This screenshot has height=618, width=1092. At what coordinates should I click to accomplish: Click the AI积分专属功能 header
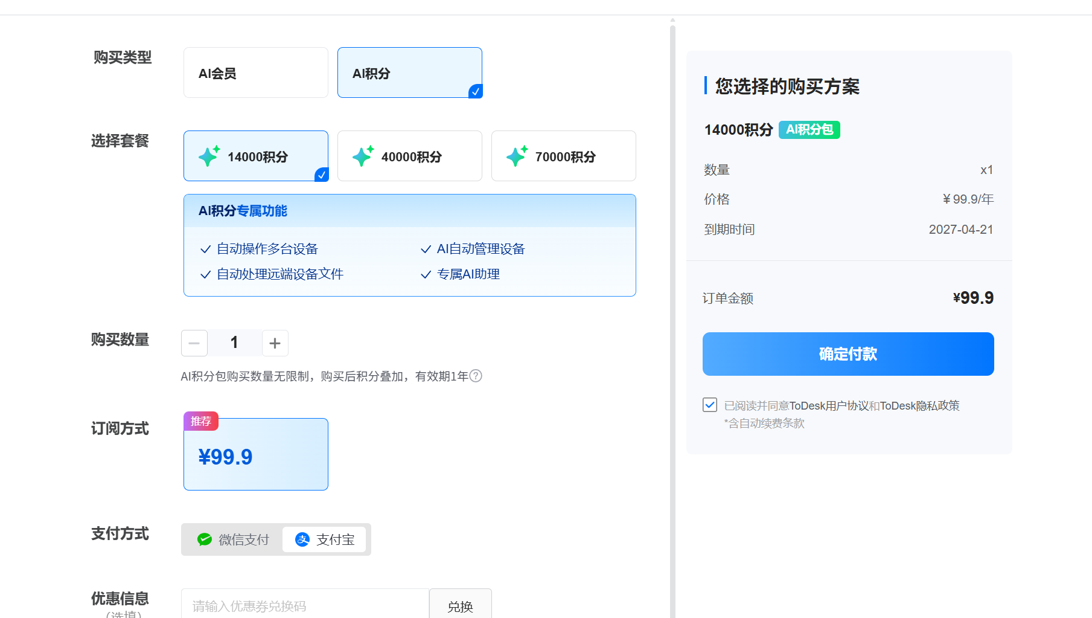[x=243, y=211]
